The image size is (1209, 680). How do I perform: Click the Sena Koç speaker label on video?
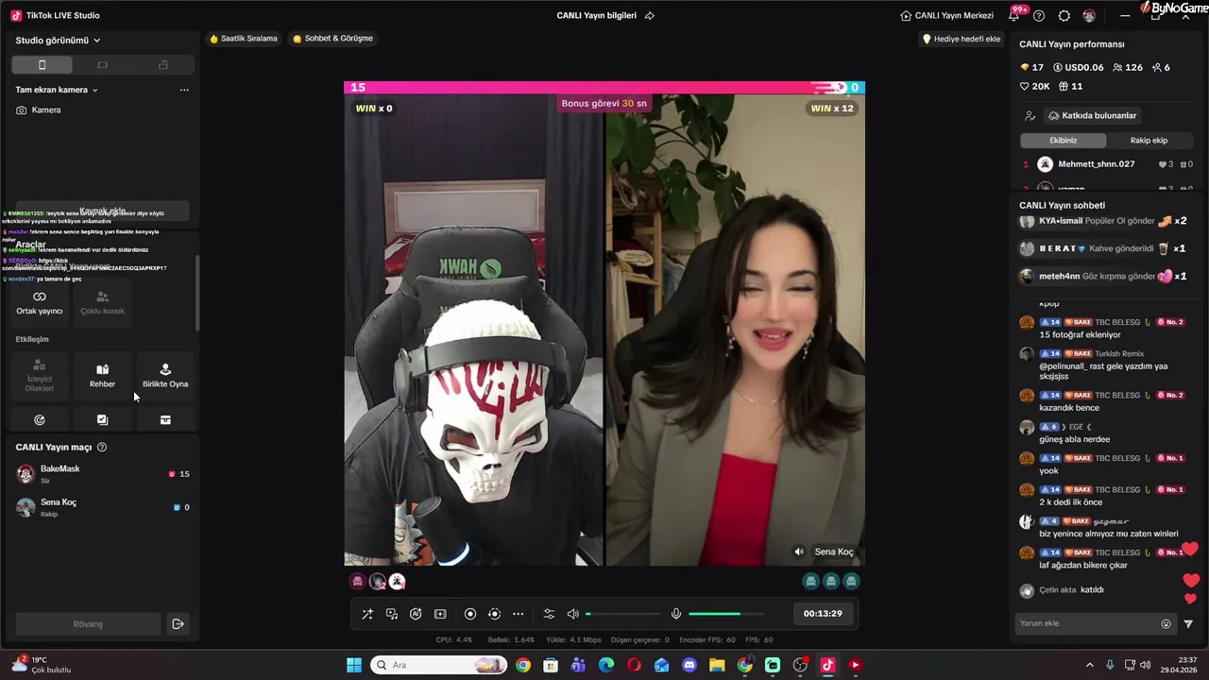pyautogui.click(x=824, y=552)
